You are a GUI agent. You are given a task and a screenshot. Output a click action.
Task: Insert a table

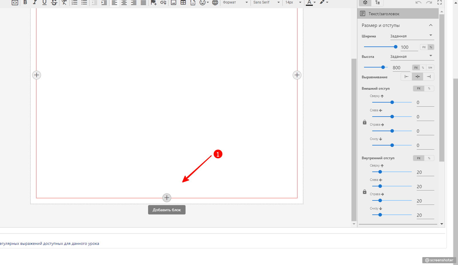coord(183,3)
